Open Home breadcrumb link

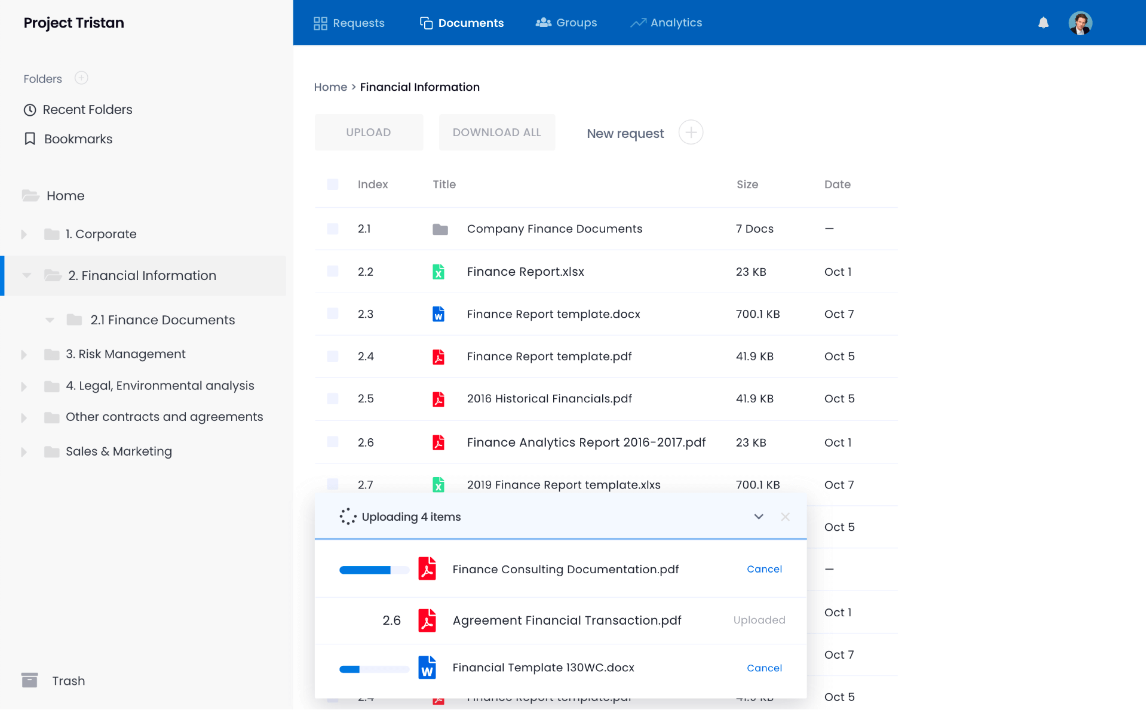pos(330,87)
